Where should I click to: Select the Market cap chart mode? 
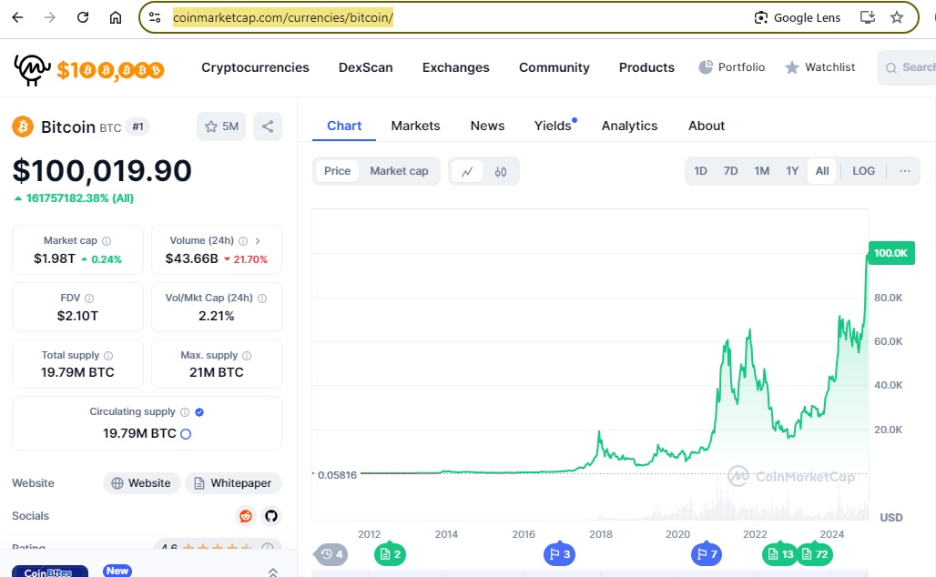pos(399,171)
